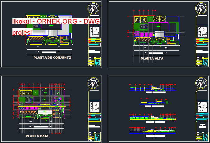The width and height of the screenshot is (210, 143).
Task: Click the H-shaped logo in the elevations title block
Action: pos(202,126)
